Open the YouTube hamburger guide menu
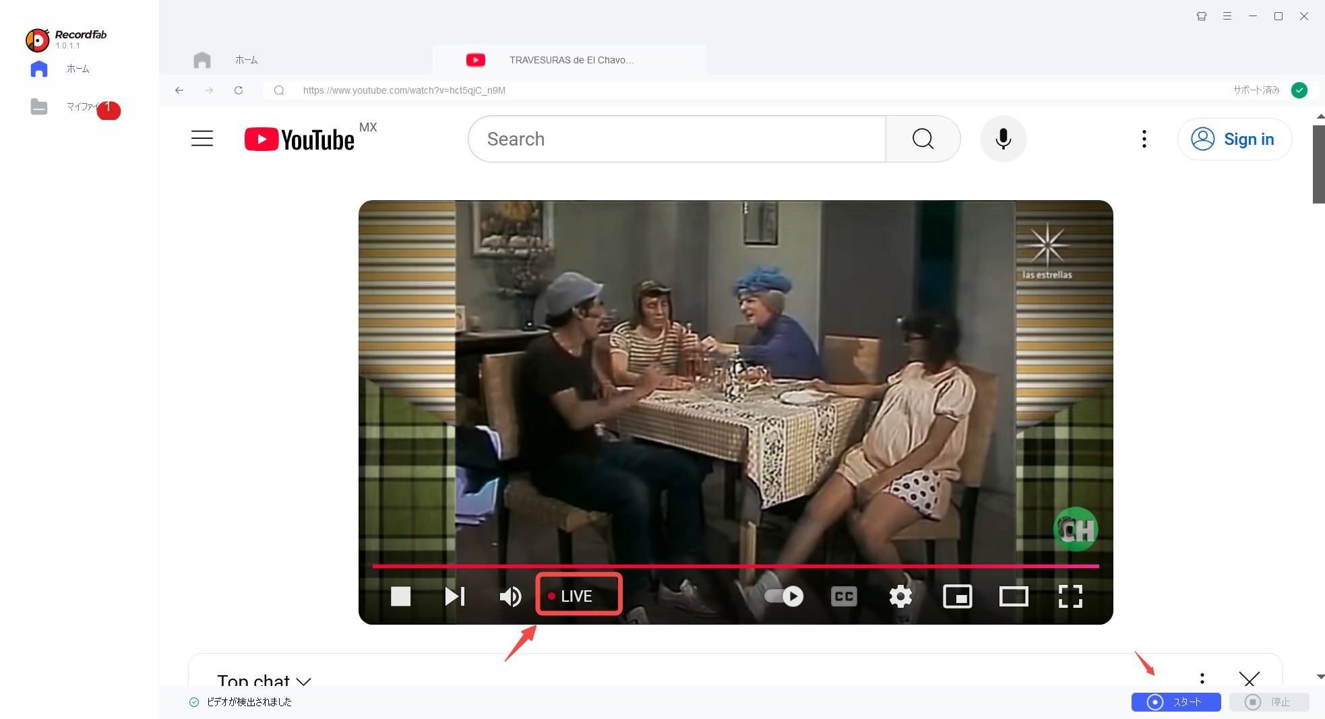Screen dimensions: 1325x719 click(x=202, y=139)
